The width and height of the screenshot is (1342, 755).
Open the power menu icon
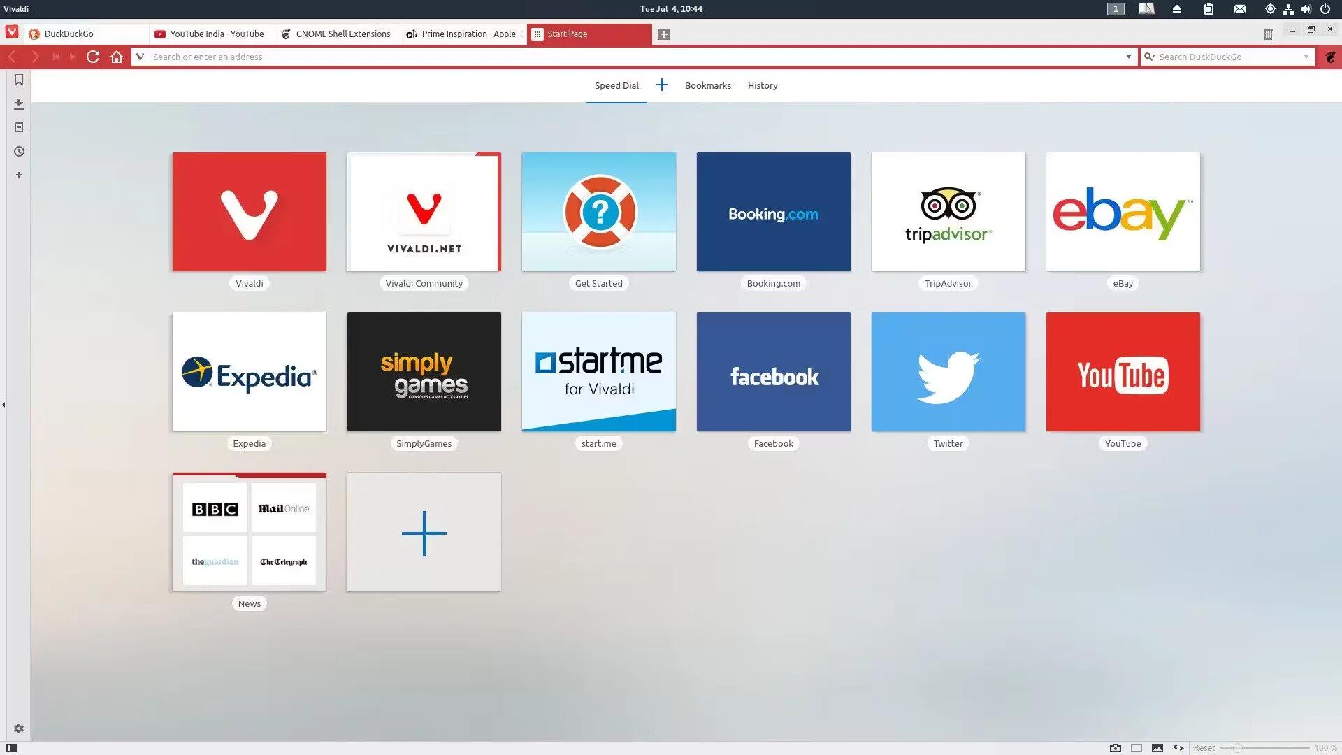1325,9
